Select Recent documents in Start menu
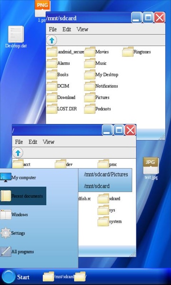The width and height of the screenshot is (171, 285). coord(23,196)
